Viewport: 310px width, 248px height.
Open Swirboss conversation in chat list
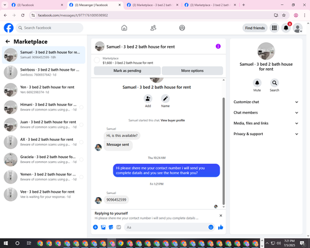43,73
